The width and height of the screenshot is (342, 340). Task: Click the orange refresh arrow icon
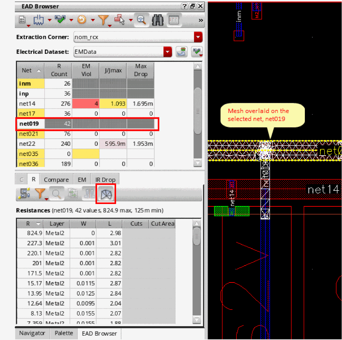81,20
